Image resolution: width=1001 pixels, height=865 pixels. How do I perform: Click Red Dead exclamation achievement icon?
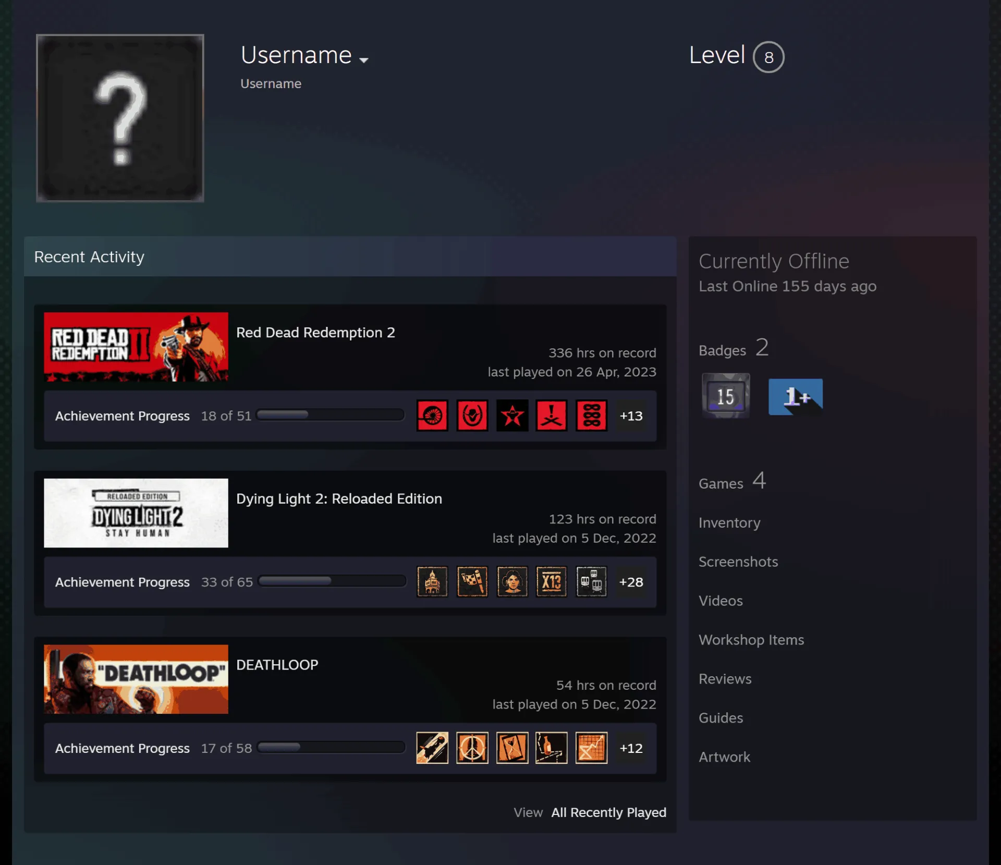click(x=552, y=416)
